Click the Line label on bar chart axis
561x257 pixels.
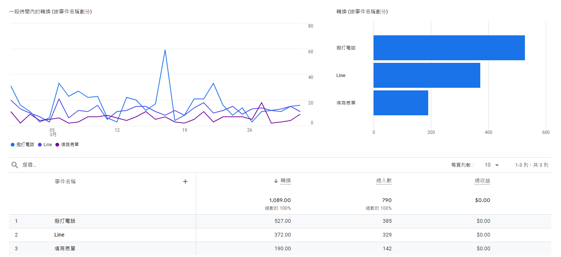[x=341, y=76]
